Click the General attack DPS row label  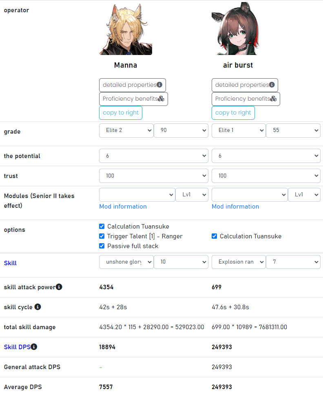tap(32, 367)
